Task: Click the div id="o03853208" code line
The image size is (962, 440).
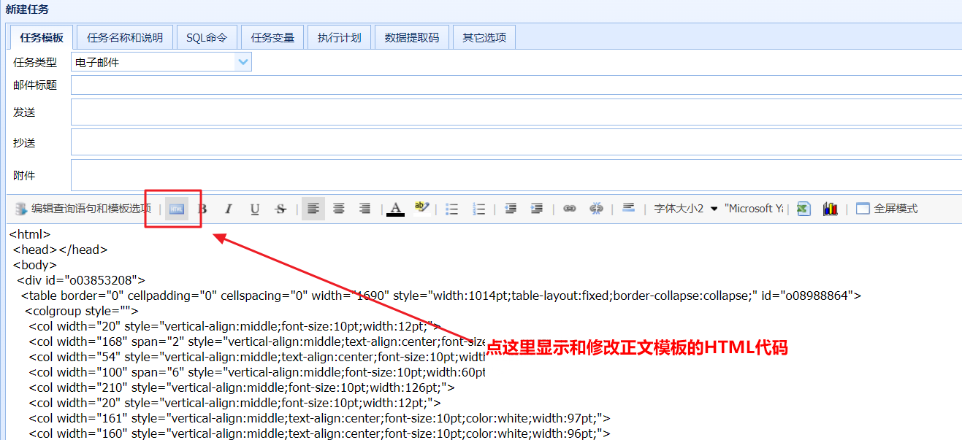Action: pos(81,280)
